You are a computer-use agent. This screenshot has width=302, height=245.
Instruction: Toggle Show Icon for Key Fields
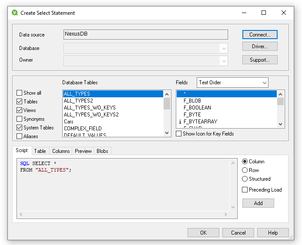click(x=179, y=134)
